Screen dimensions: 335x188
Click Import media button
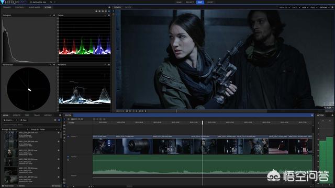(8, 120)
